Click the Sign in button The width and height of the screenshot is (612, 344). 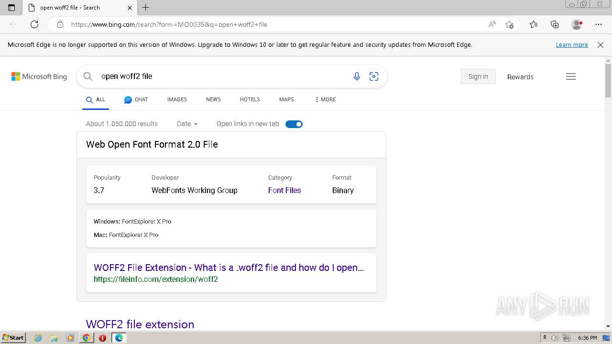pos(478,76)
